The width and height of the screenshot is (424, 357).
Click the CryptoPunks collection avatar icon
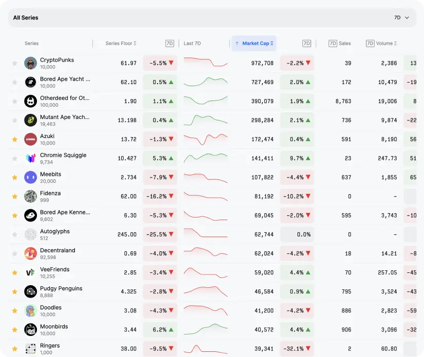tap(30, 63)
